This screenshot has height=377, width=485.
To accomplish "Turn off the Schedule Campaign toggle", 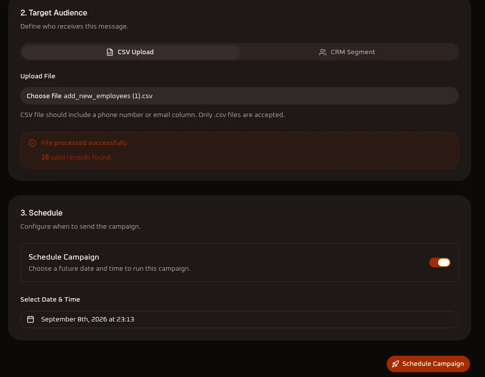I will (440, 262).
